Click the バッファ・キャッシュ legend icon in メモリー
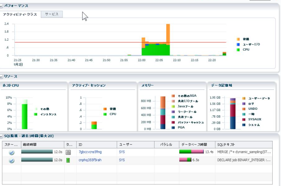Viewport: 281px width, 186px height. (173, 122)
